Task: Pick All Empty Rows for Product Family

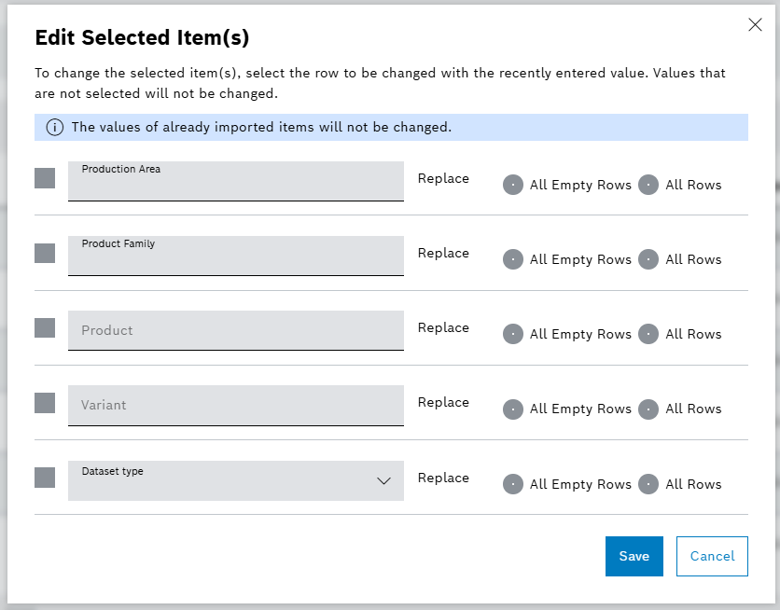Action: 513,259
